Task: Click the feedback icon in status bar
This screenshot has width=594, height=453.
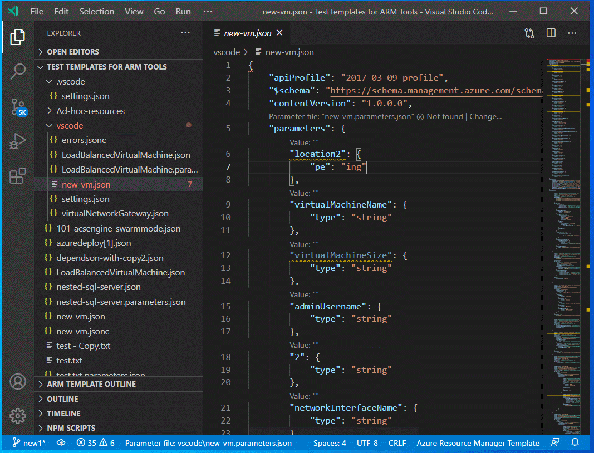Action: pos(555,443)
